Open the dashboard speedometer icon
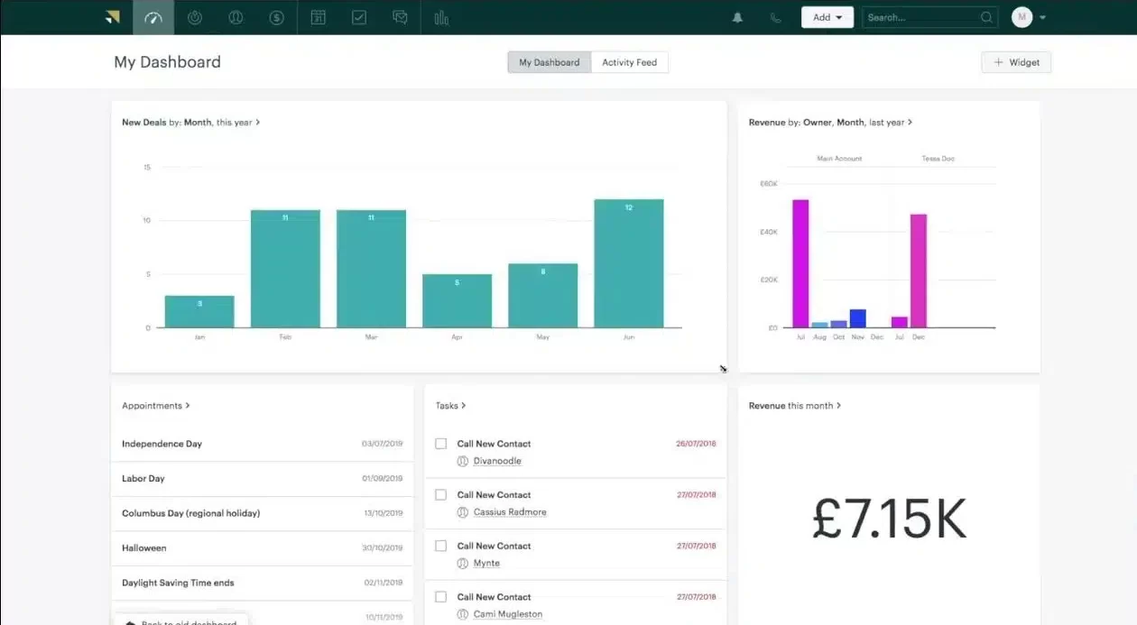Viewport: 1137px width, 625px height. pyautogui.click(x=153, y=16)
